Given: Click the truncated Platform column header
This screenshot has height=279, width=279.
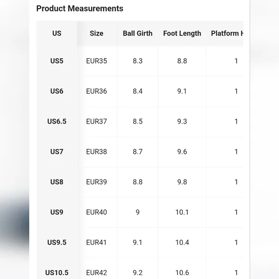Looking at the screenshot, I should 227,33.
